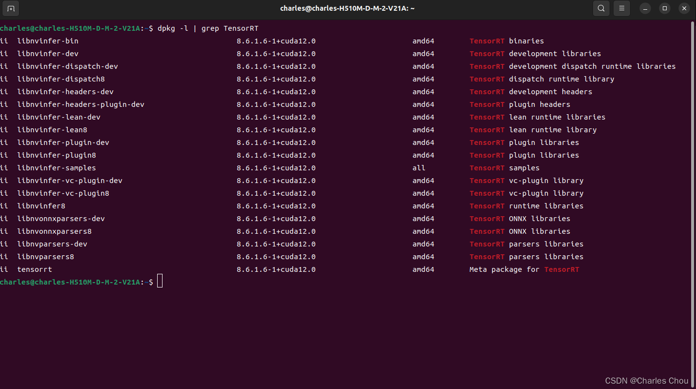Click the libnvinfer-plugin8 package name
The image size is (696, 389).
point(57,155)
